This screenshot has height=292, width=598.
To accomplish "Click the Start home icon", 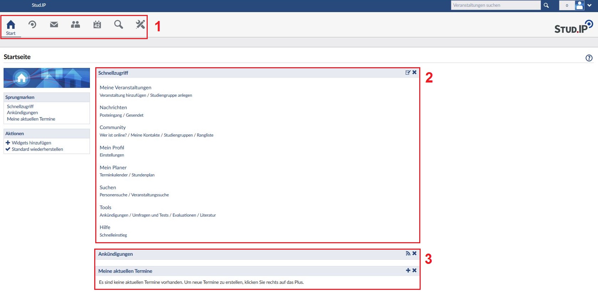I will [11, 25].
